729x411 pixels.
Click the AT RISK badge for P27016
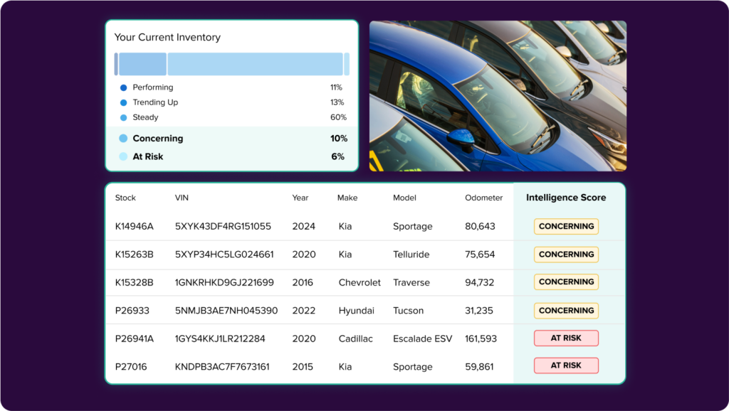566,365
